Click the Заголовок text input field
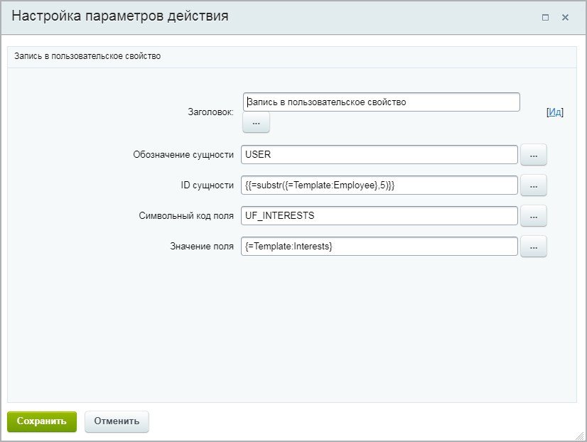This screenshot has height=442, width=587. [x=381, y=102]
